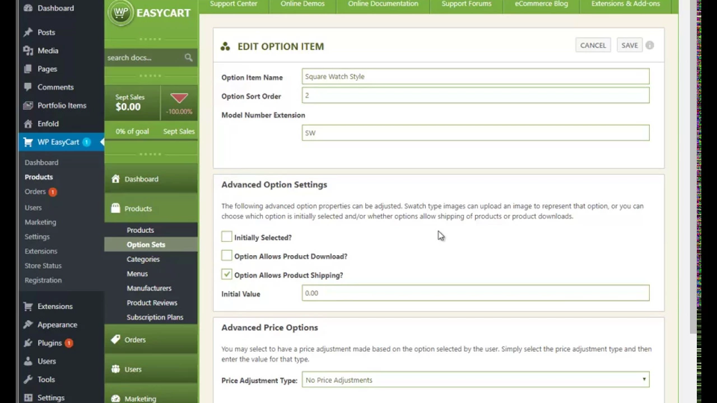The height and width of the screenshot is (403, 717).
Task: Open Store Status in WordPress sidebar
Action: 43,266
